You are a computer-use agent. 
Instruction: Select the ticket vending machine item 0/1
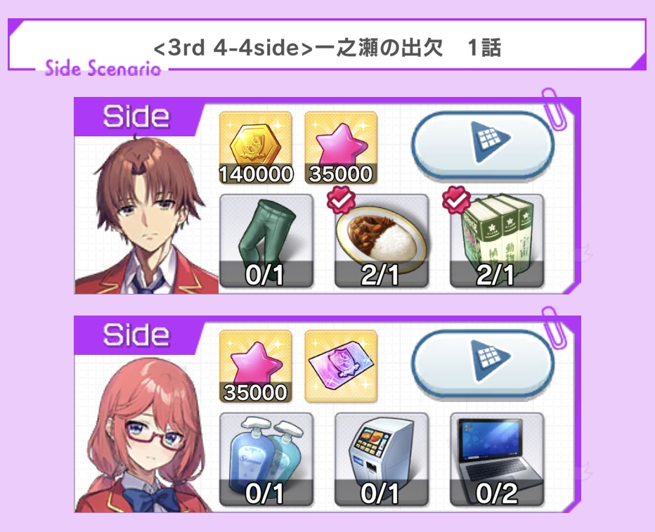coord(382,460)
